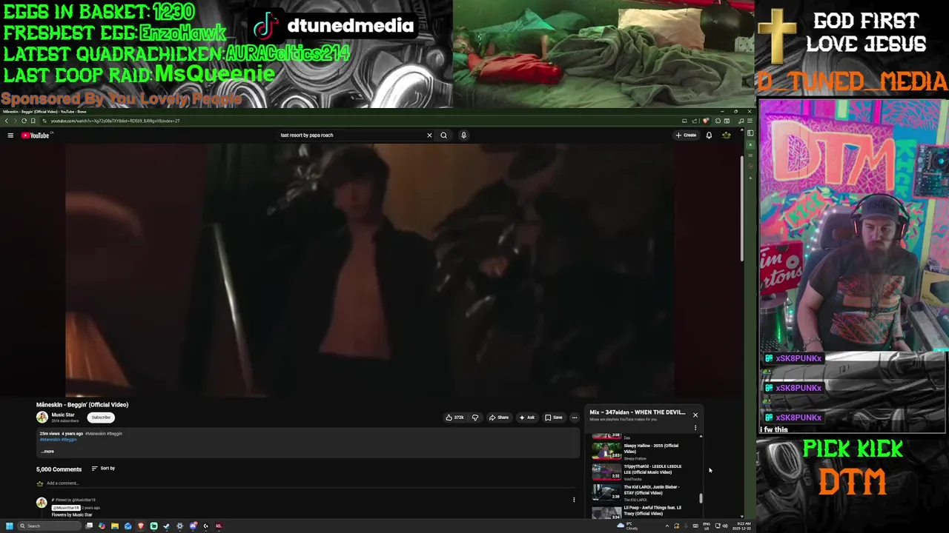Click the bookmark icon beside address bar

(x=33, y=121)
